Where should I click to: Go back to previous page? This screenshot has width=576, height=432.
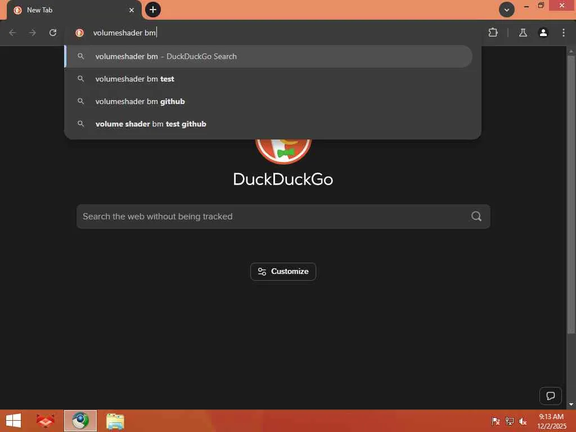(x=12, y=33)
